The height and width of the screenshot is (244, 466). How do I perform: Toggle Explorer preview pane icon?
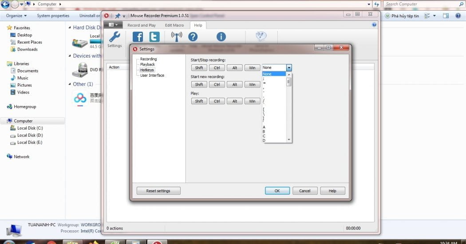pyautogui.click(x=446, y=16)
